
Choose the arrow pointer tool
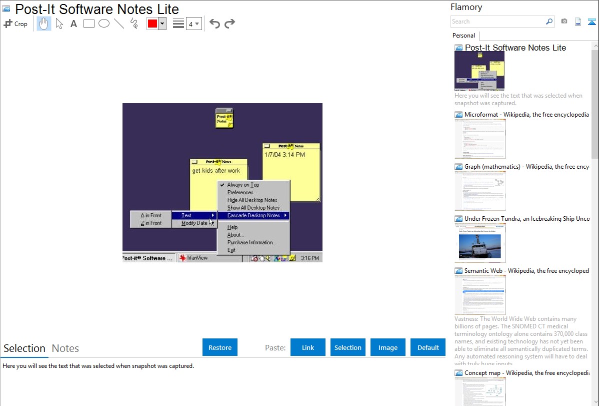pyautogui.click(x=59, y=24)
